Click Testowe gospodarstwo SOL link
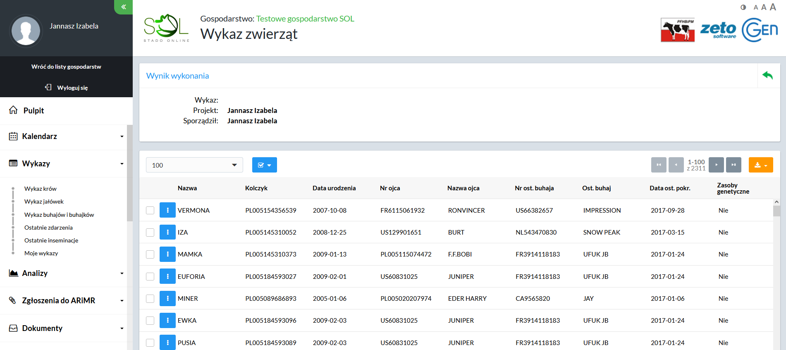The width and height of the screenshot is (786, 350). (x=305, y=19)
